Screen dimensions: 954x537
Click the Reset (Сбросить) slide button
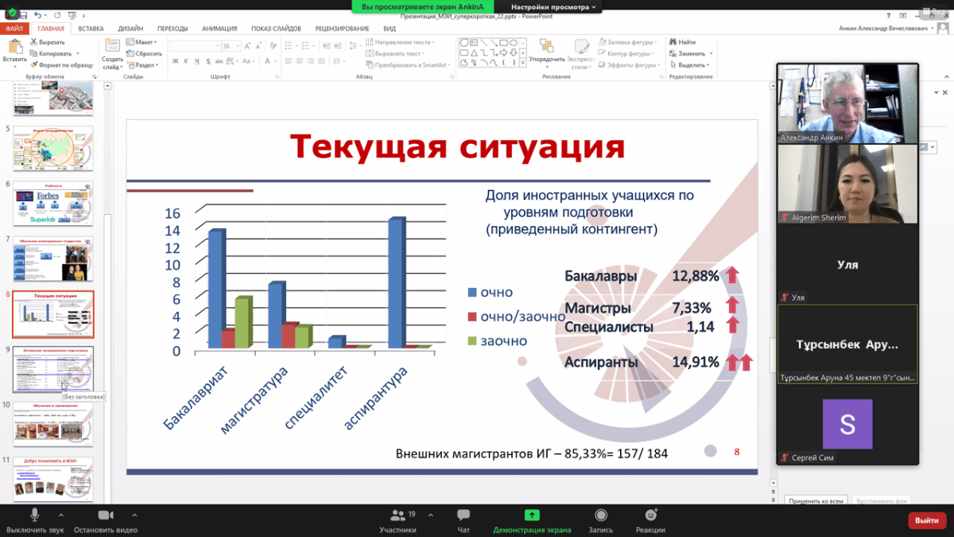point(142,53)
